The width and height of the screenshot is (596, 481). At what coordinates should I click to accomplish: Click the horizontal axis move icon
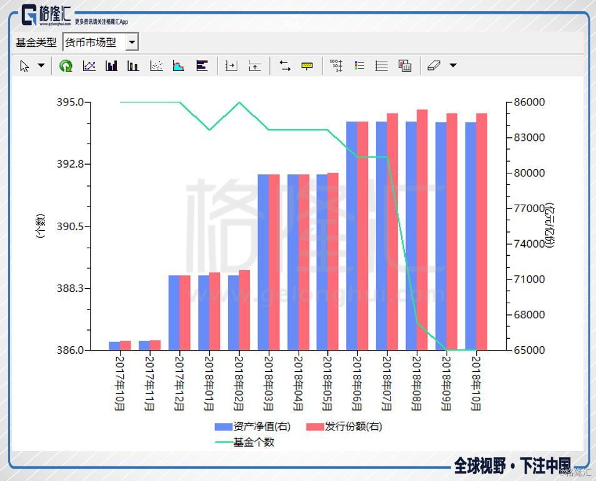231,66
